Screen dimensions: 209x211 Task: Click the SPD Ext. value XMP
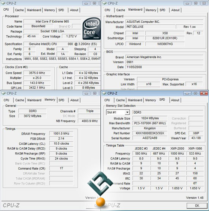tap(196, 133)
